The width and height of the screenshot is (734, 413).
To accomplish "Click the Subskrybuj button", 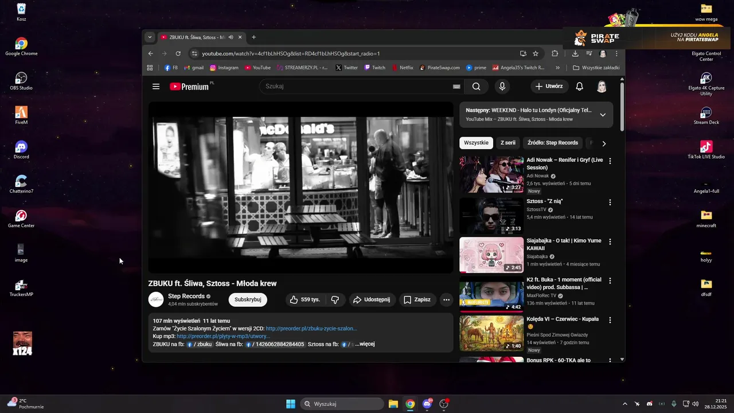I will pos(248,299).
